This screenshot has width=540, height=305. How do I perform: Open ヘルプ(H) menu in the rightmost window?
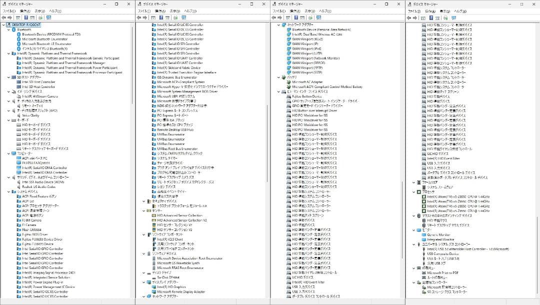tap(460, 10)
